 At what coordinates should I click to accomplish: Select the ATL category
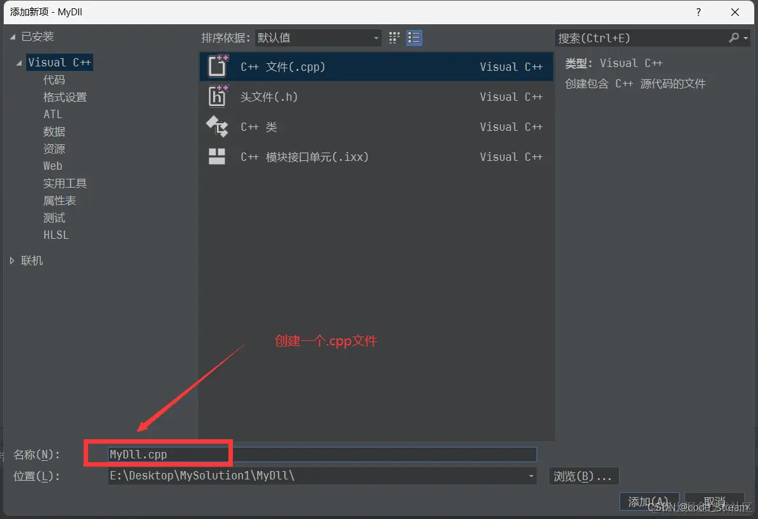(x=53, y=114)
